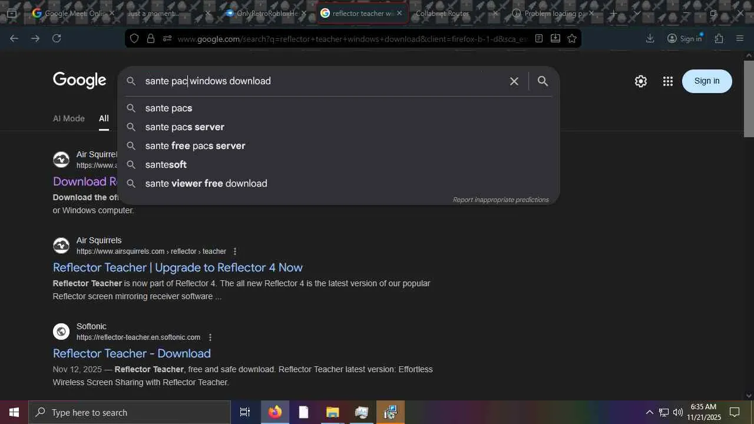Choose 'sante free pacs server' suggestion

[x=339, y=146]
